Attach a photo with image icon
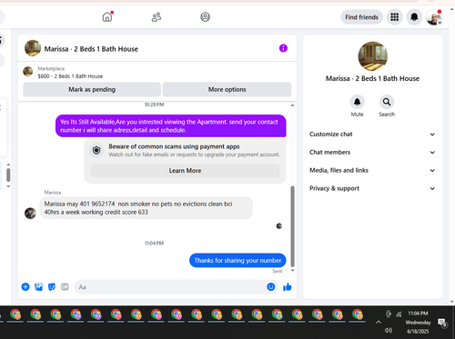Screen dimensions: 455x339 (38, 286)
